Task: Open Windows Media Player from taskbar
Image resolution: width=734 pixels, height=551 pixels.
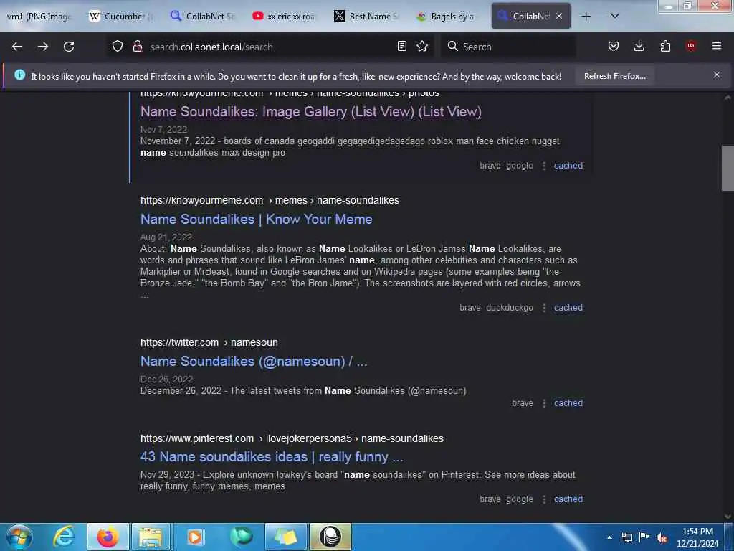Action: point(195,537)
